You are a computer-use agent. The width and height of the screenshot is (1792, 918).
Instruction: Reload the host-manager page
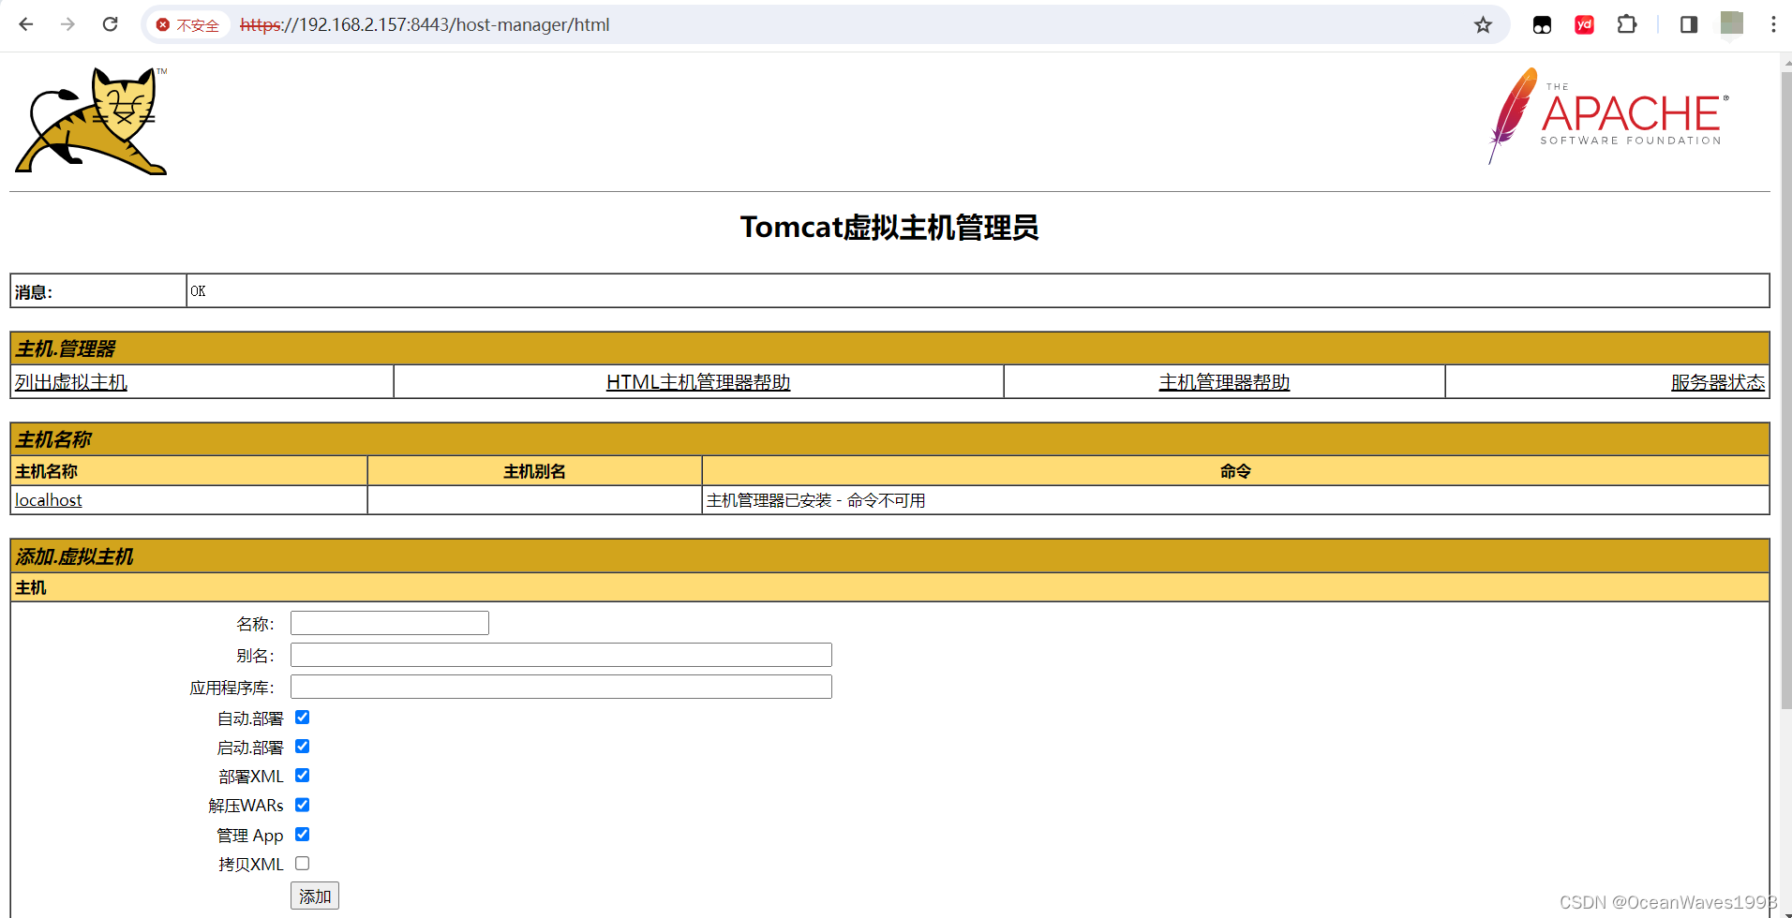[110, 24]
